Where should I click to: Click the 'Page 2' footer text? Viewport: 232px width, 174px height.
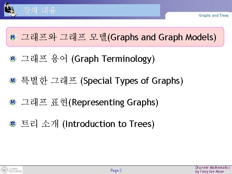click(116, 170)
